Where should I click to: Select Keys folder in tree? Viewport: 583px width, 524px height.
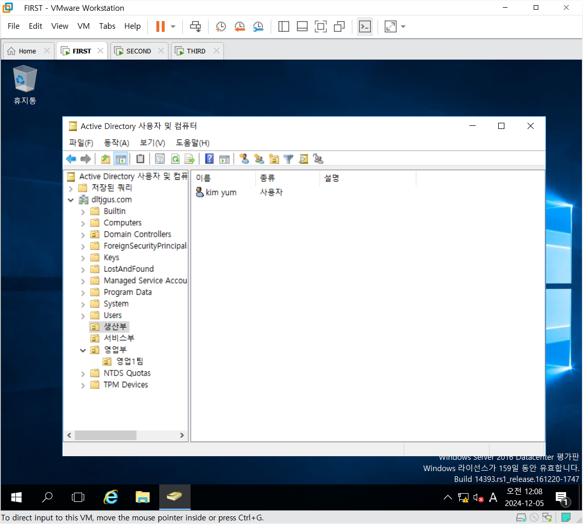click(111, 257)
